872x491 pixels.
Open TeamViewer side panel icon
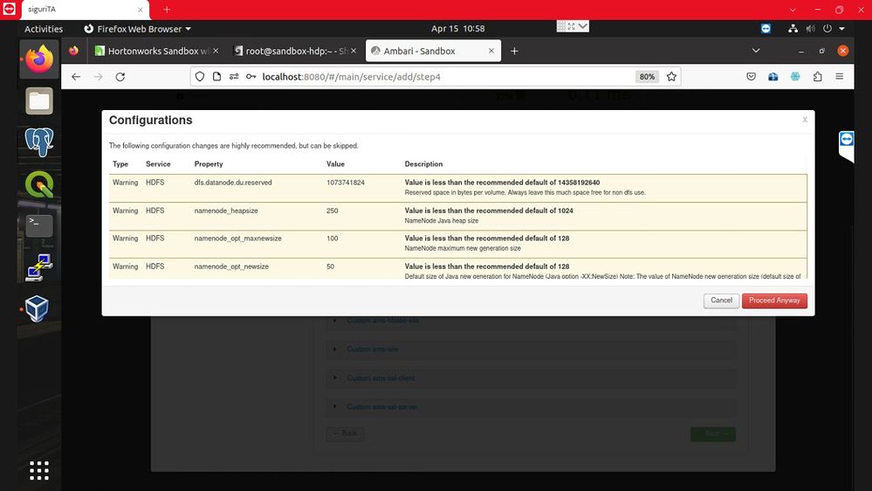[x=847, y=139]
